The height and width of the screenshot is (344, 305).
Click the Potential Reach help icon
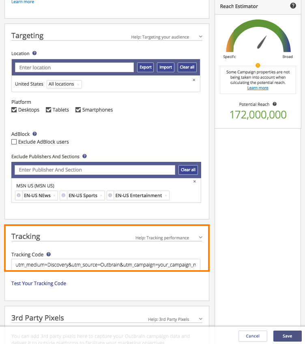[275, 104]
